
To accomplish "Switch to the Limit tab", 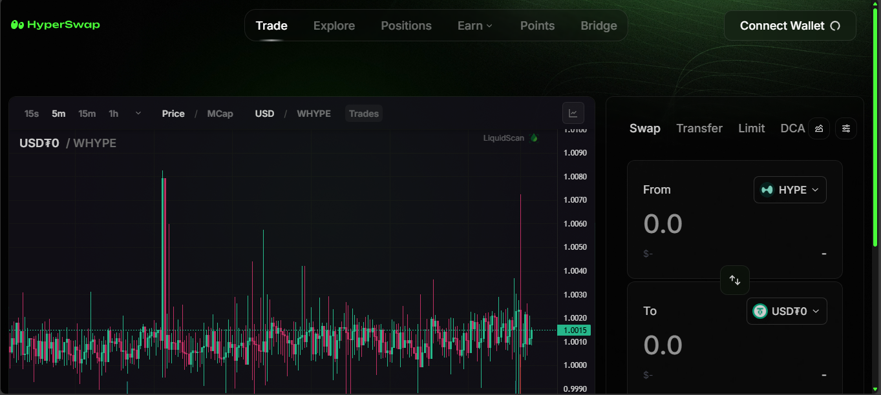I will (x=751, y=128).
